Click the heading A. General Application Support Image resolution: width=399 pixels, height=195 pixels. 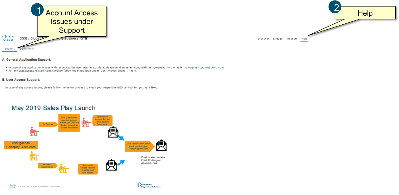coord(27,60)
